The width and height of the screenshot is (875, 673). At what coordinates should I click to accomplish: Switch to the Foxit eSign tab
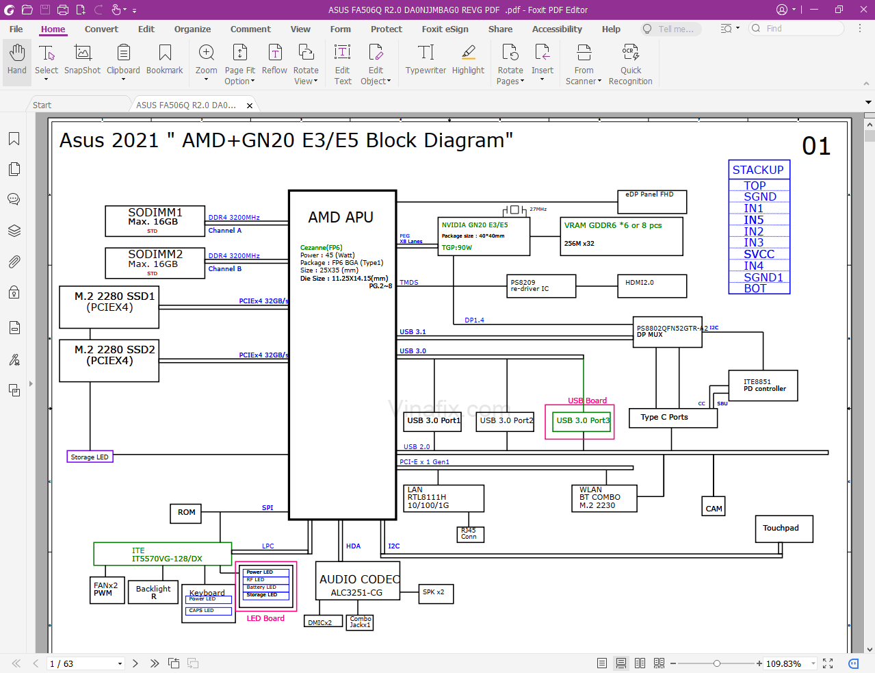(x=445, y=29)
